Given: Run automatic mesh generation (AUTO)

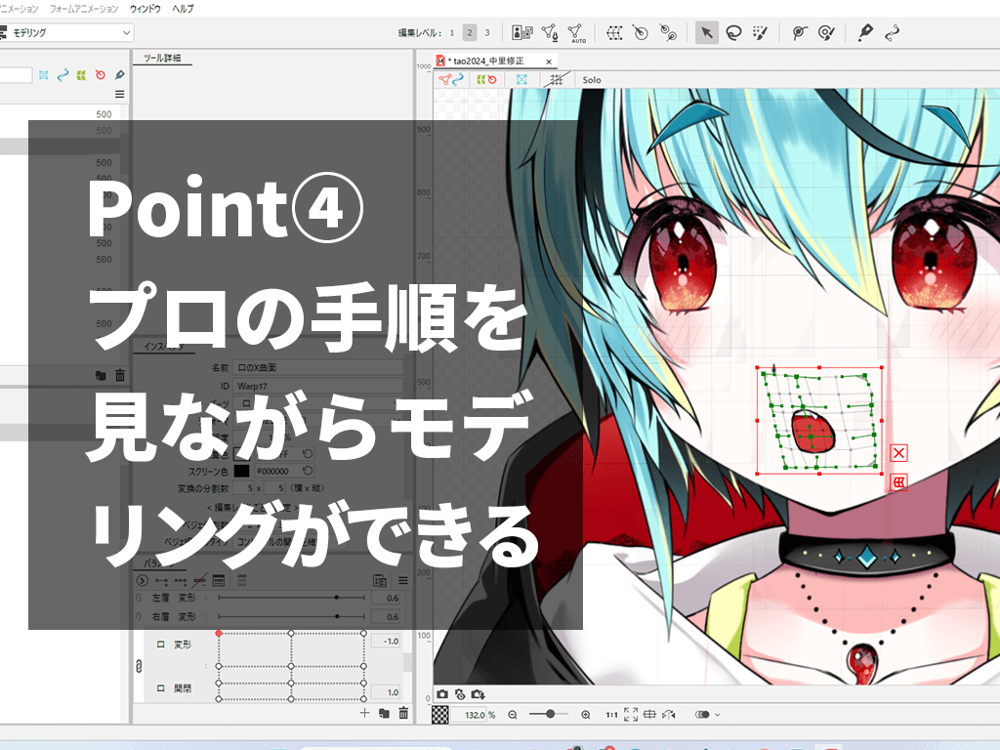Looking at the screenshot, I should (576, 32).
